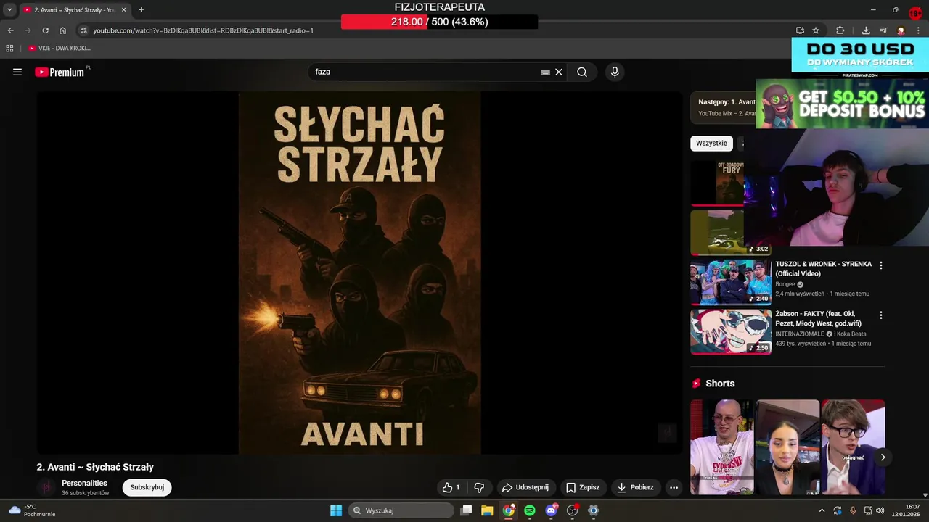Click the Wyszukaj taskbar search box
The image size is (929, 522).
pos(401,510)
